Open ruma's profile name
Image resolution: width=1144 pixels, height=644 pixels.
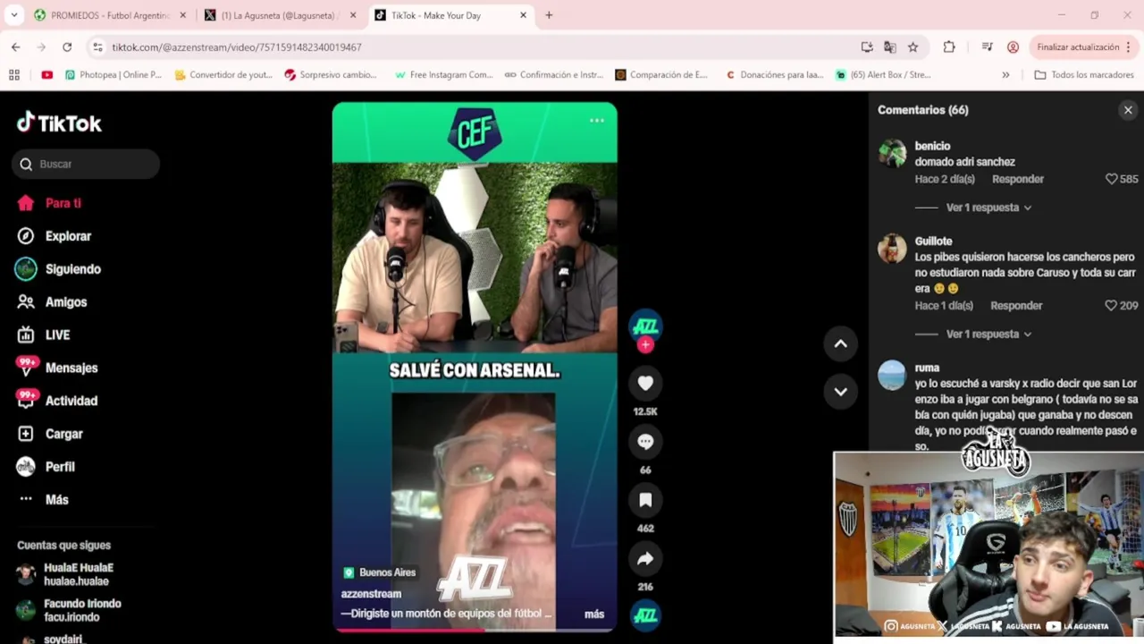point(927,368)
